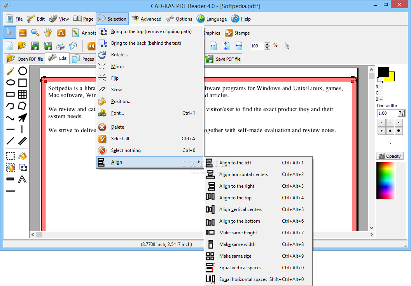Viewport: 411px width, 286px height.
Task: Select the orange rectangle selection tool
Action: (x=23, y=33)
